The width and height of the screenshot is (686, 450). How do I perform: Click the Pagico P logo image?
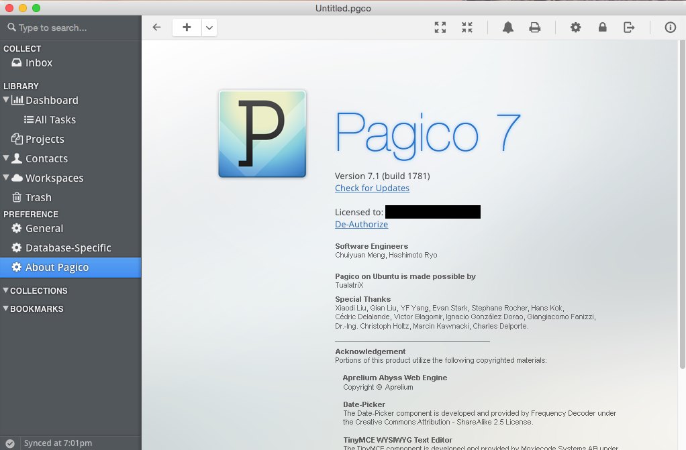pos(262,134)
